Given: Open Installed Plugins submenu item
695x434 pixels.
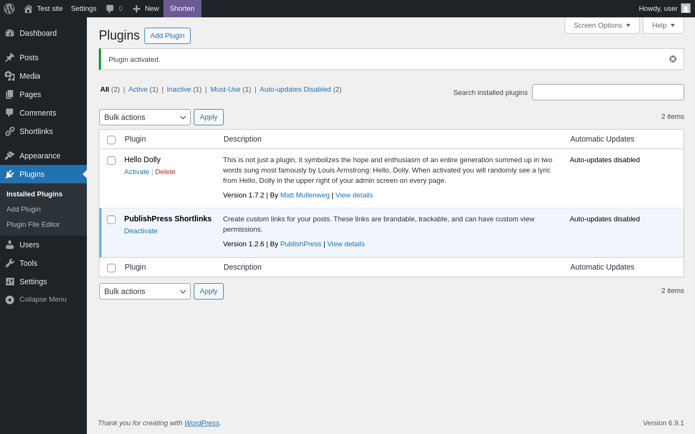Looking at the screenshot, I should (34, 194).
